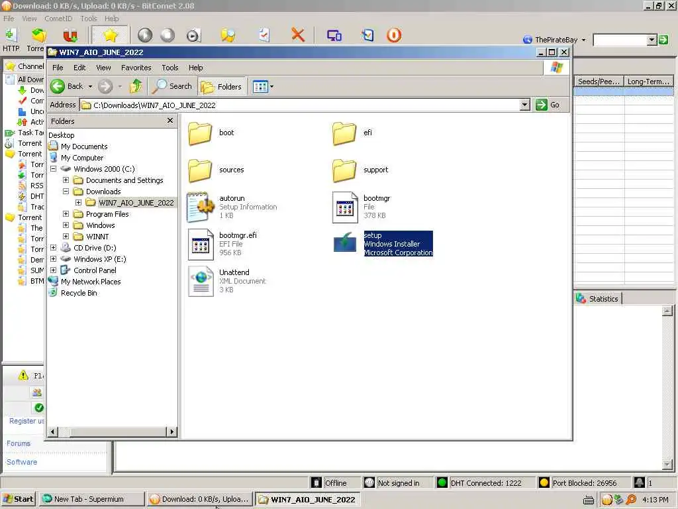678x509 pixels.
Task: Toggle the yellow star Favorites button in BitComet
Action: coord(110,36)
